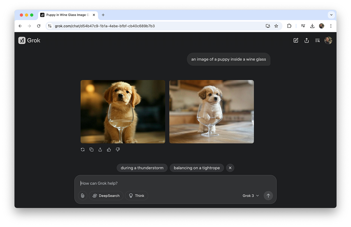Attach a file with the paperclip icon
This screenshot has height=227, width=351.
(x=82, y=195)
